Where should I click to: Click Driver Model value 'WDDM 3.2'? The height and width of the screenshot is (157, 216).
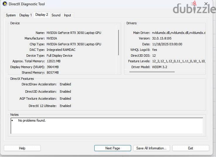160,67
